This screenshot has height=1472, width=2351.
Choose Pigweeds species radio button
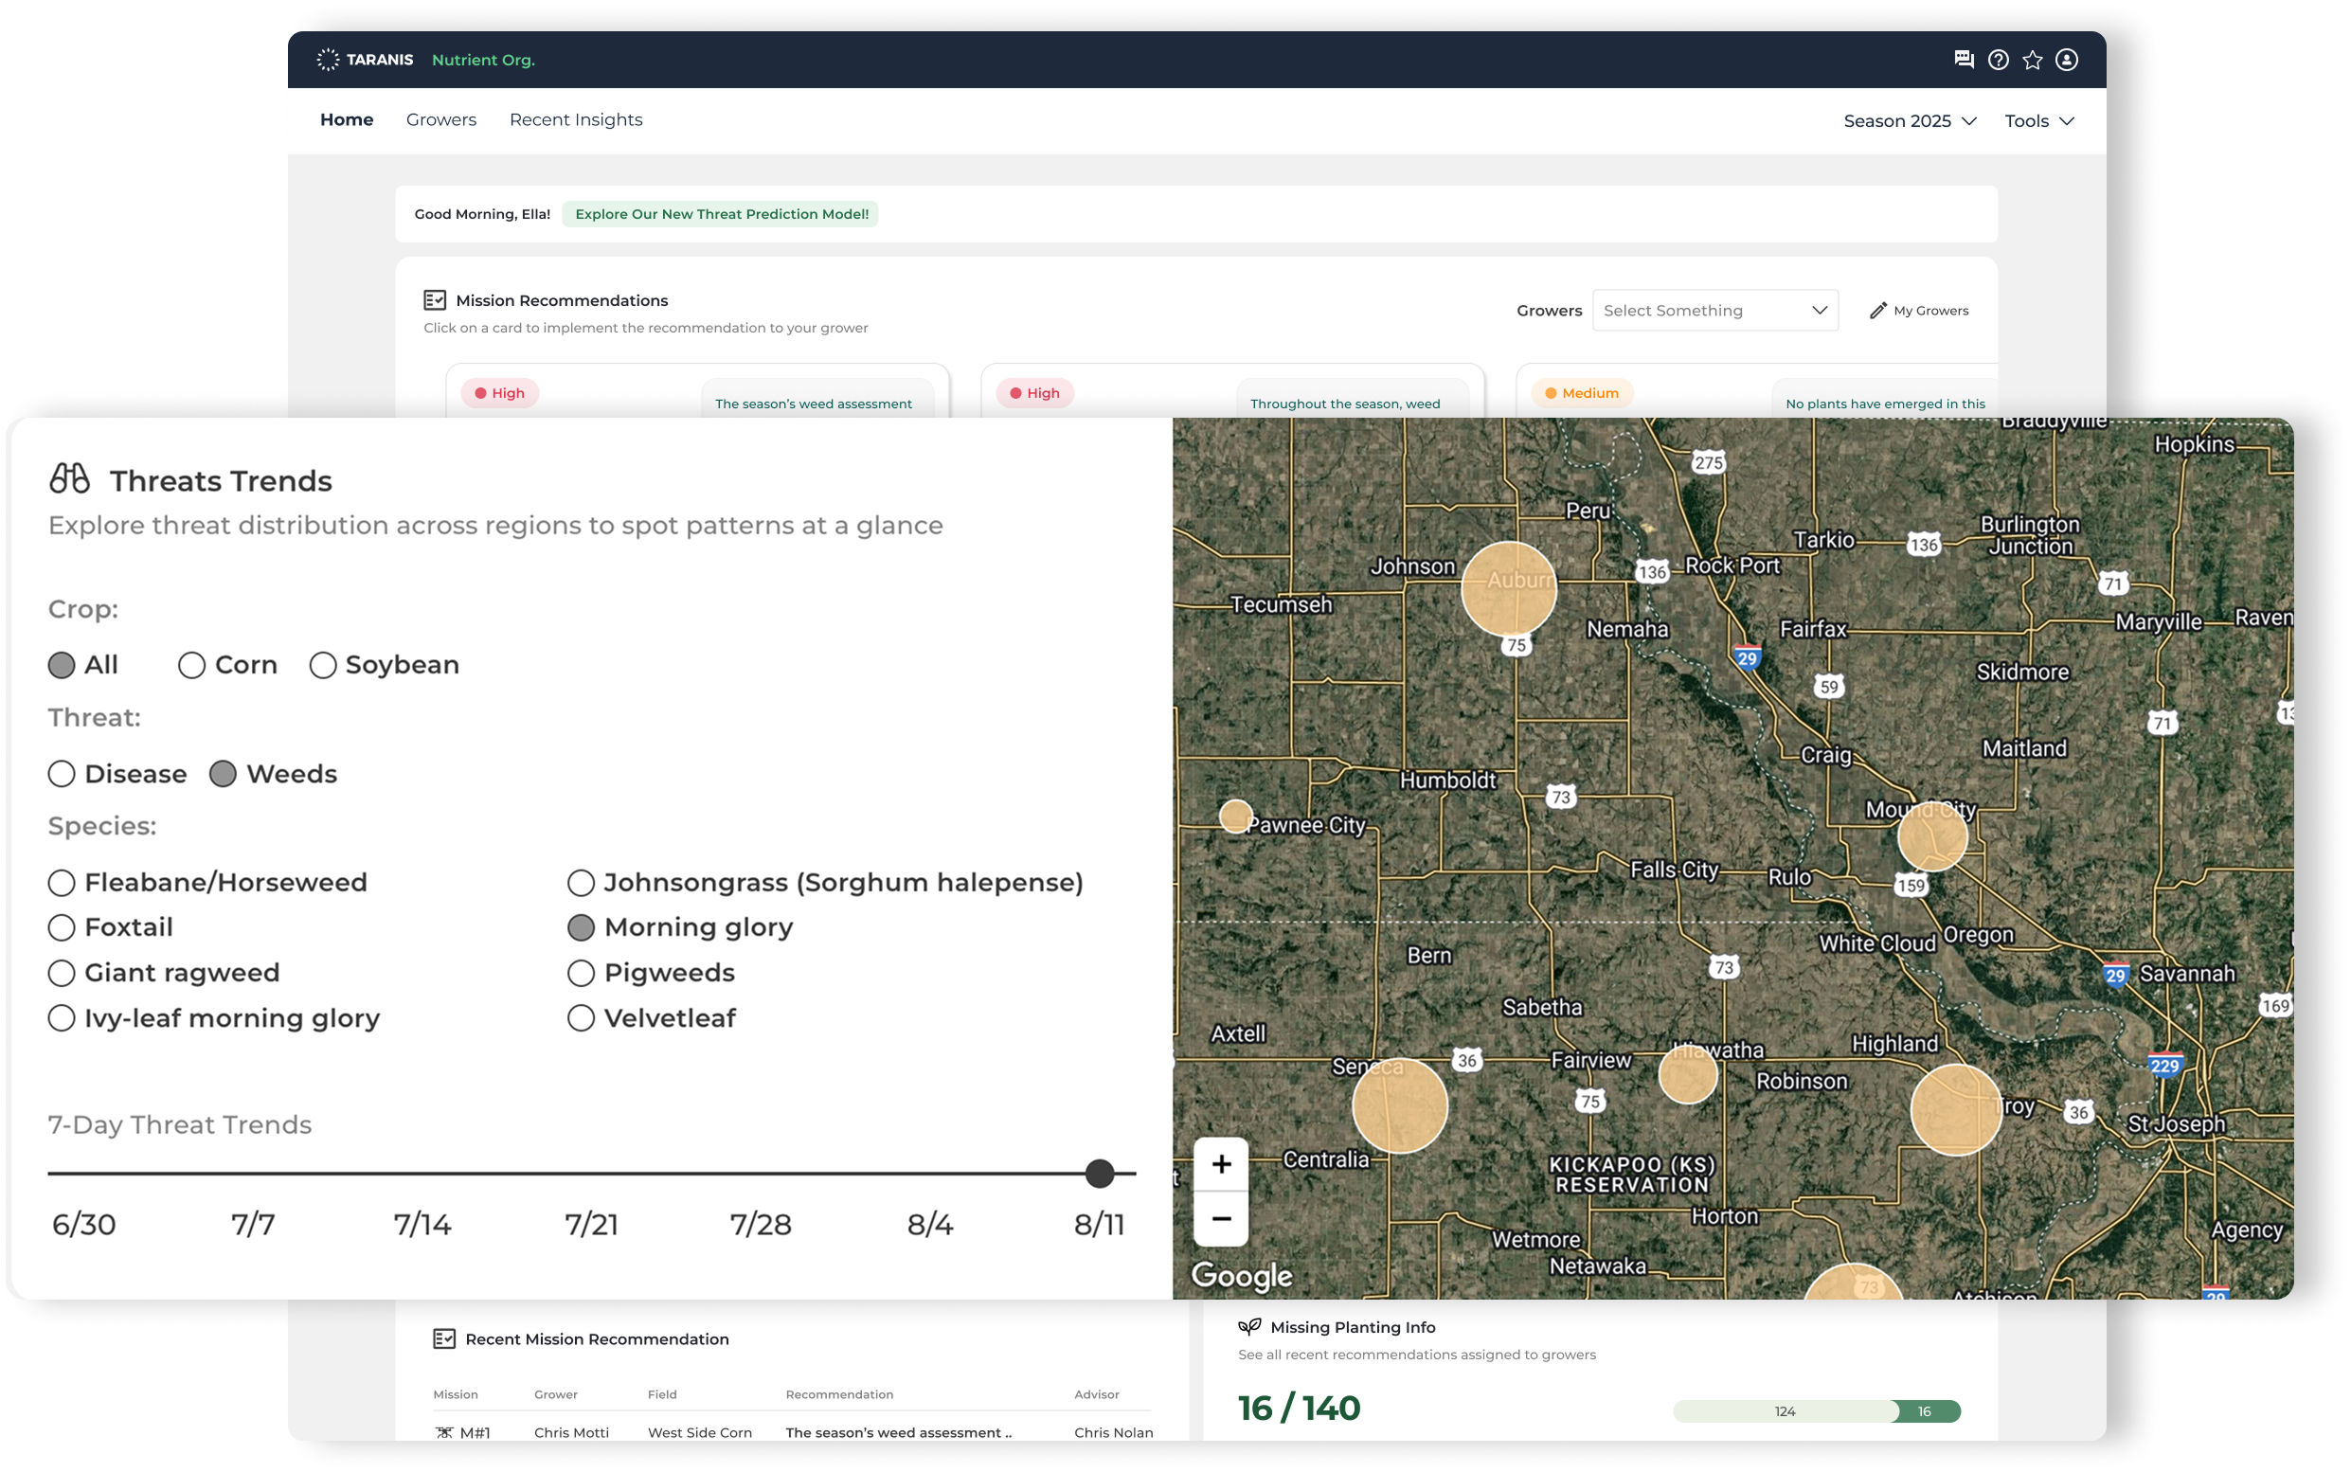tap(582, 974)
